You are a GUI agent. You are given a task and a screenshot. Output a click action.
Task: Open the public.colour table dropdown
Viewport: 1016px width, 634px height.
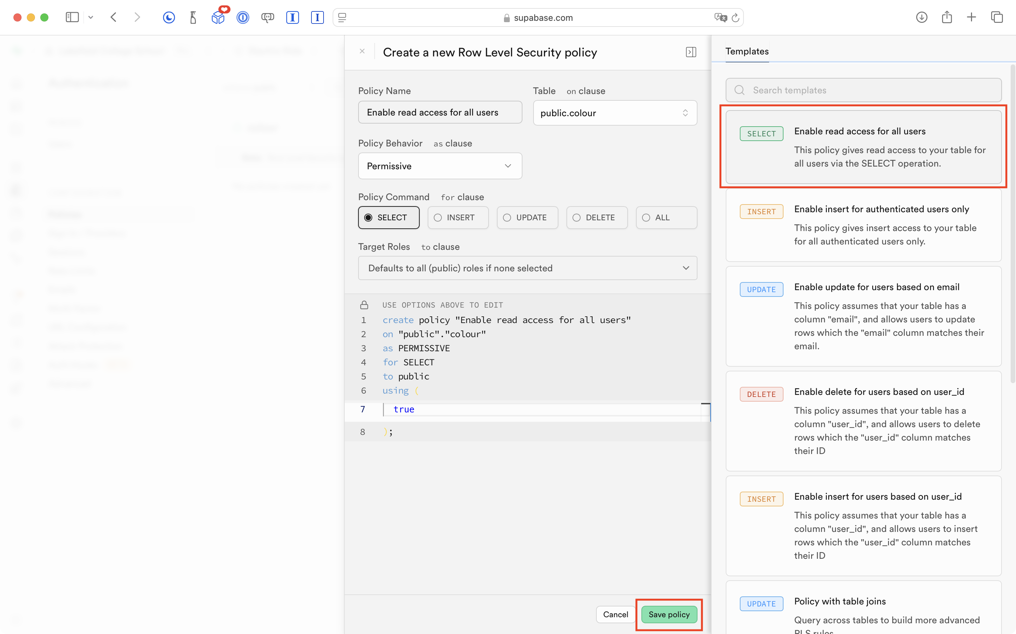pyautogui.click(x=615, y=113)
